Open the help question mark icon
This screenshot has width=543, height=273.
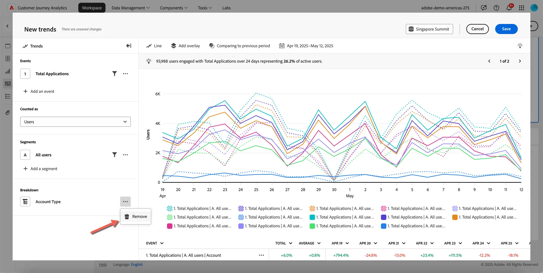(496, 8)
